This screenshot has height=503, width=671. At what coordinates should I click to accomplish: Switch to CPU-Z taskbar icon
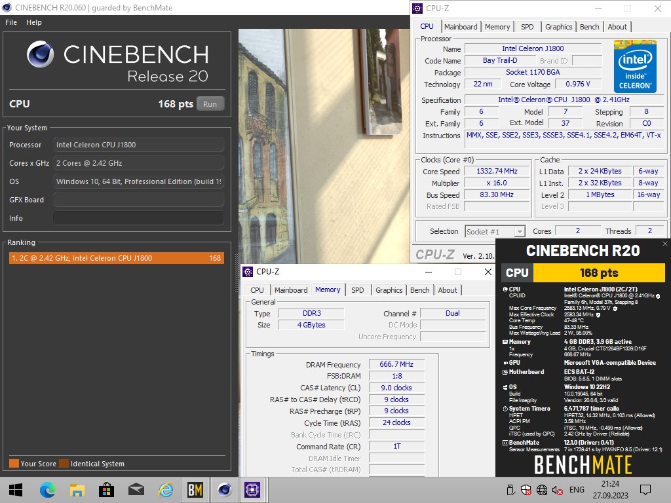(252, 490)
